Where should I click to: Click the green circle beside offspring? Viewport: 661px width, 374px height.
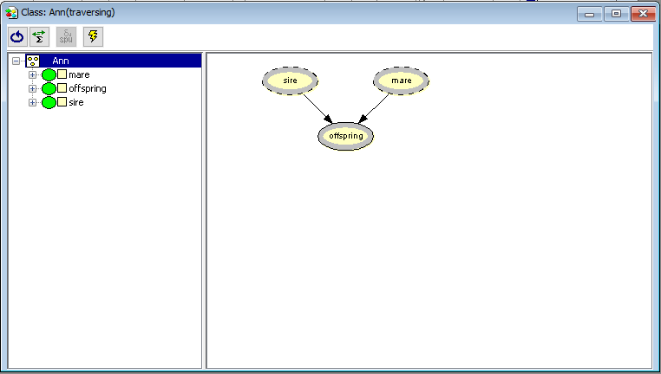tap(49, 89)
